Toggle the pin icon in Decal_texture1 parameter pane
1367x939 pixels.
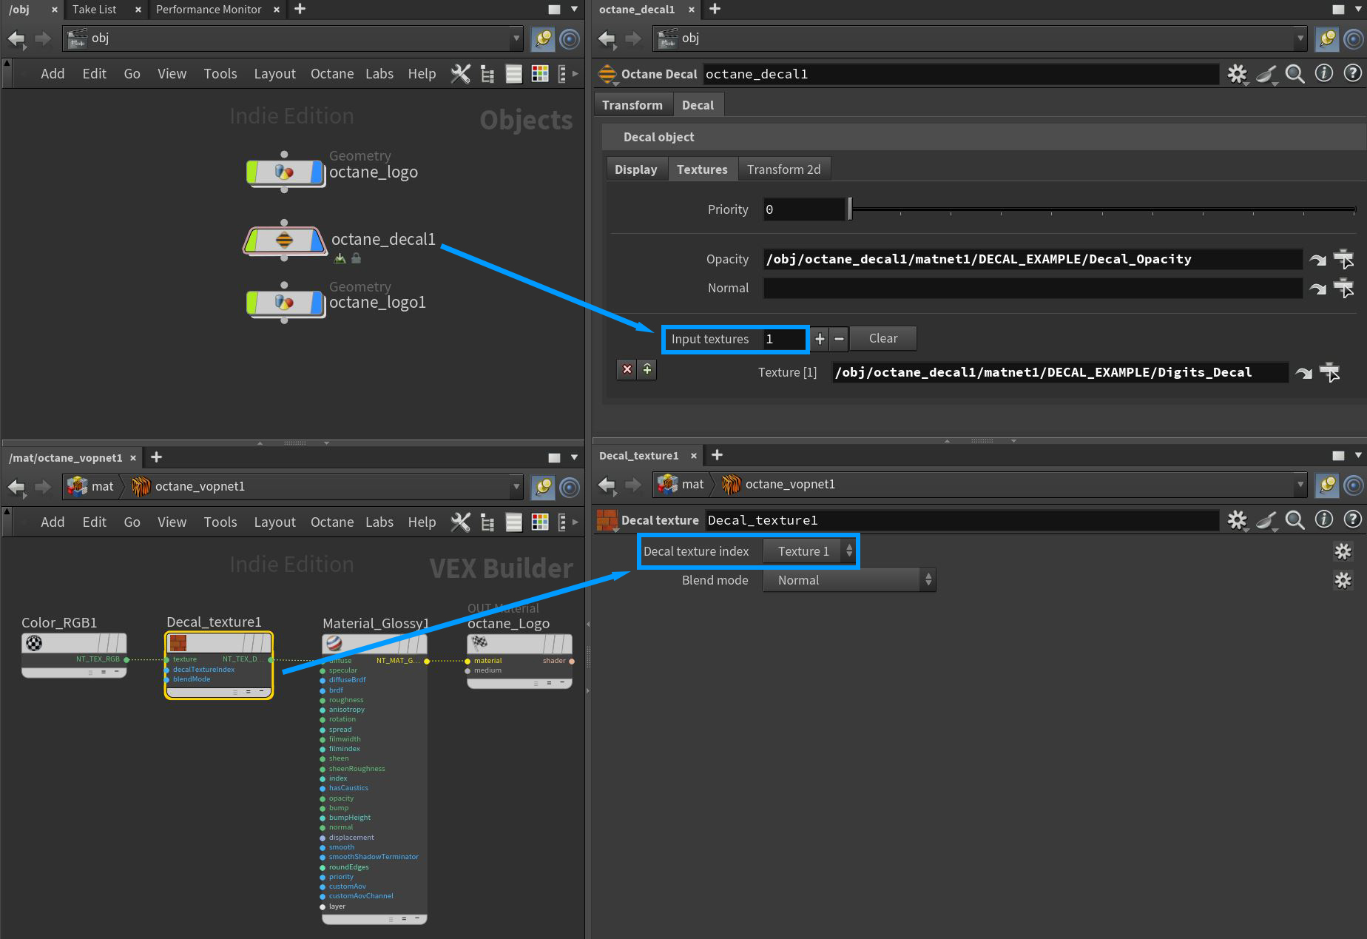[x=1327, y=485]
